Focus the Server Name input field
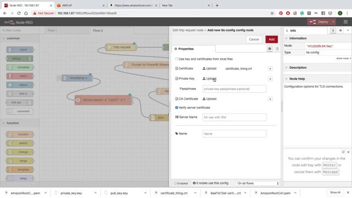 234,117
